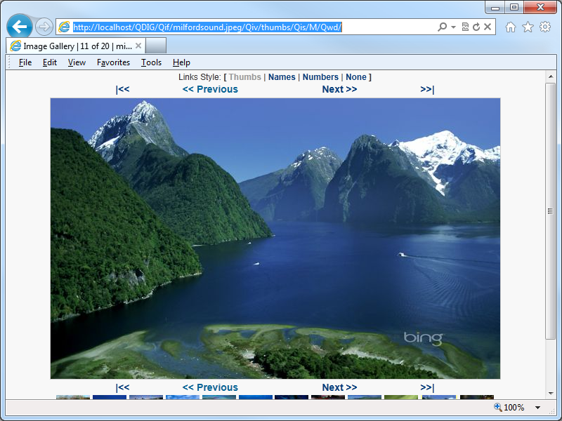Click the browser Back arrow button
Screen dimensions: 562x421
click(20, 27)
